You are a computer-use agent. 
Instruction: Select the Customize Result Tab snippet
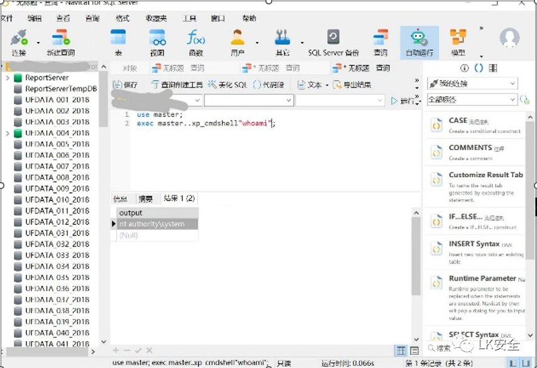pyautogui.click(x=475, y=187)
